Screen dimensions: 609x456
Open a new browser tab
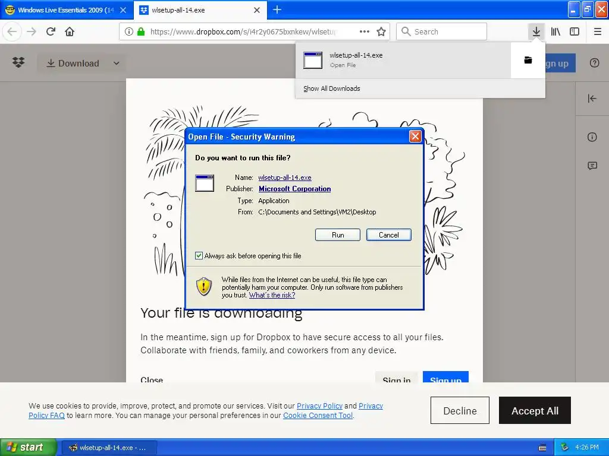click(277, 9)
